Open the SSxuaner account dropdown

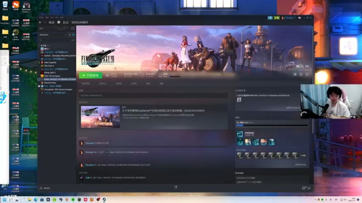pos(290,18)
